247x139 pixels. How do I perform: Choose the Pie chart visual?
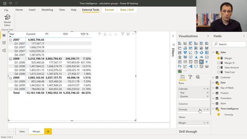pos(196,53)
